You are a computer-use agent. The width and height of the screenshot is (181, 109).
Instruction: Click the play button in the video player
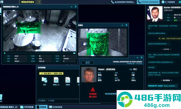click(5, 53)
